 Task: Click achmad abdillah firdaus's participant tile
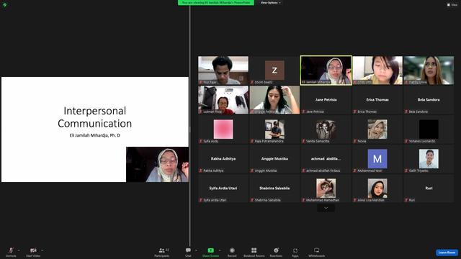tap(326, 158)
